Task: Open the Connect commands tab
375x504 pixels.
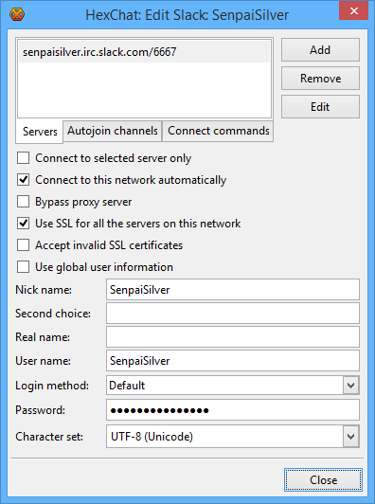Action: 218,131
